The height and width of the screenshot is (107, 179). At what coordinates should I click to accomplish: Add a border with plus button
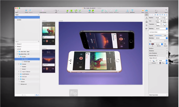tap(167, 48)
